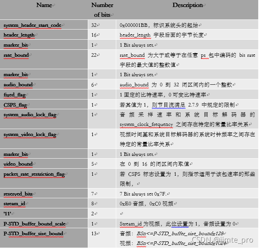Click the 音频 BSn boundx128 formula line
The width and height of the screenshot is (259, 248).
click(172, 234)
